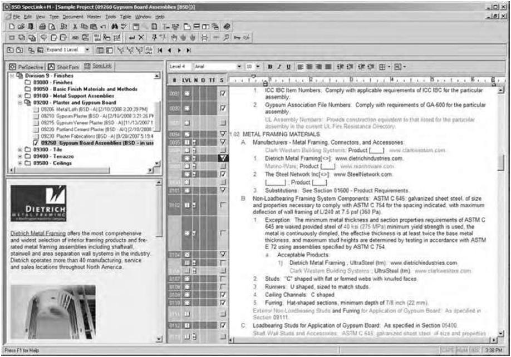Click the magnifier icon in second toolbar
511x357 pixels.
click(x=226, y=38)
